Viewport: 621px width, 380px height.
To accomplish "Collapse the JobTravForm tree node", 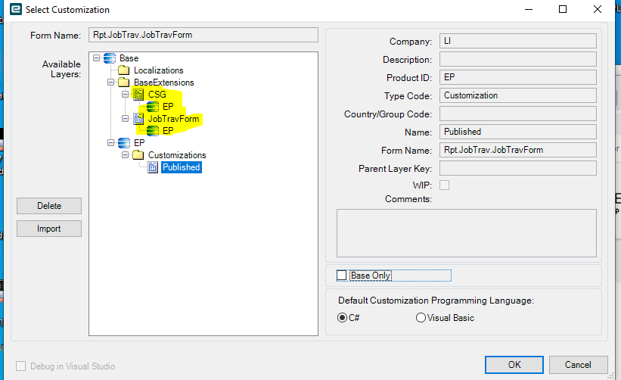I will pyautogui.click(x=125, y=119).
